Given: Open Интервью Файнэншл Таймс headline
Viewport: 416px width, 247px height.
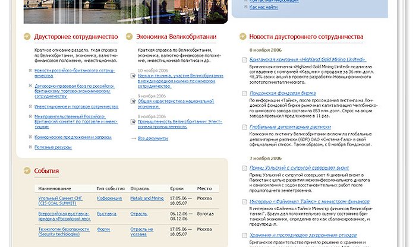Looking at the screenshot, I should point(310,201).
